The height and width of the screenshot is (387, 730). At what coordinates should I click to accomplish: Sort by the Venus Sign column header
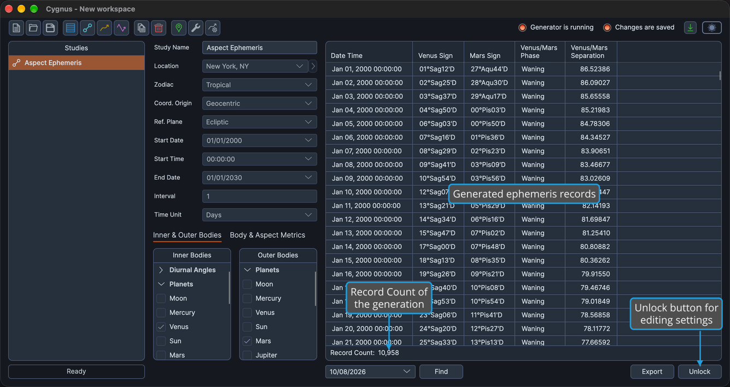click(438, 52)
